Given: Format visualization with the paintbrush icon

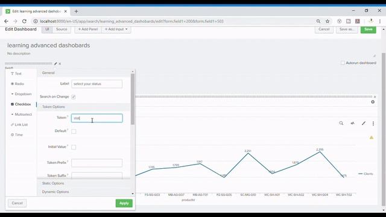Looking at the screenshot, I should pyautogui.click(x=364, y=123).
